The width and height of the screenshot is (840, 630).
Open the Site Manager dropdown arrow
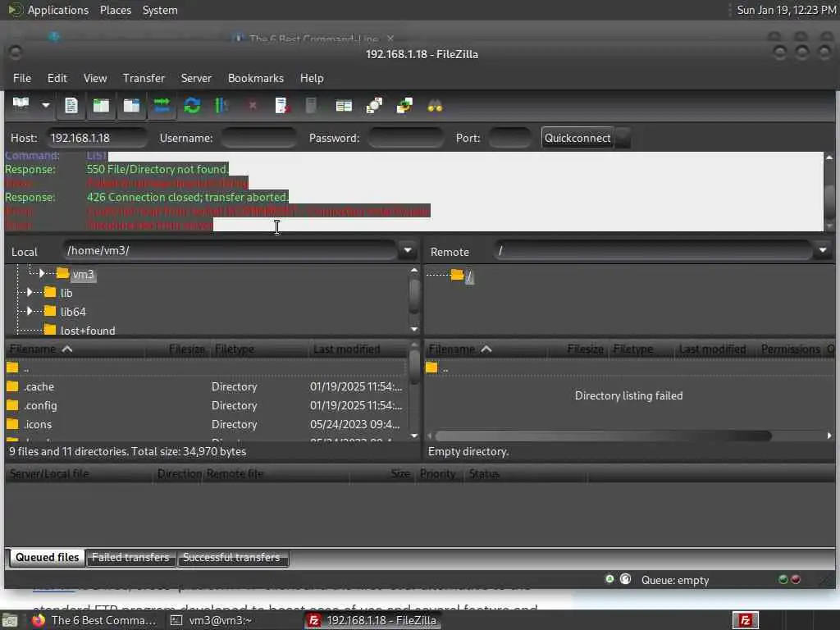46,105
